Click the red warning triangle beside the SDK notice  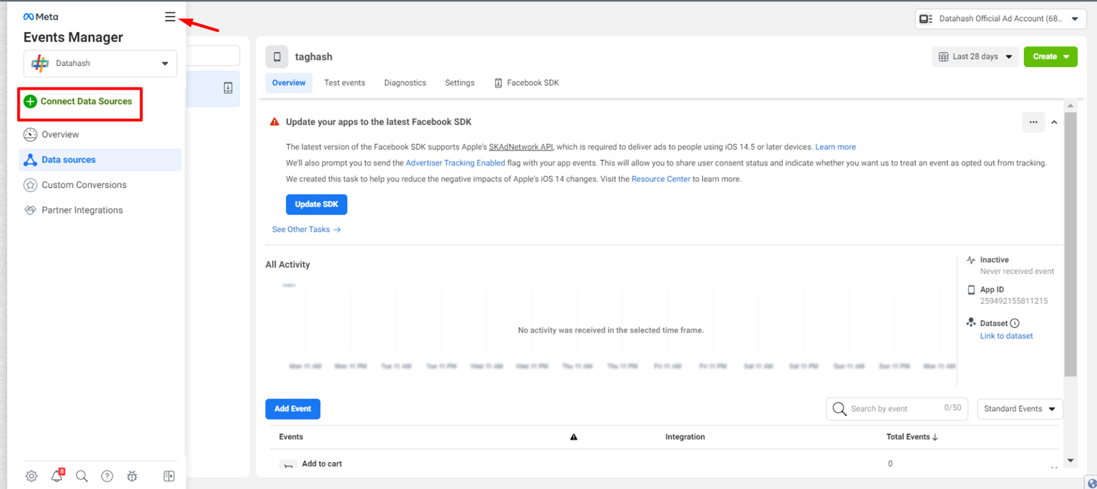click(275, 122)
